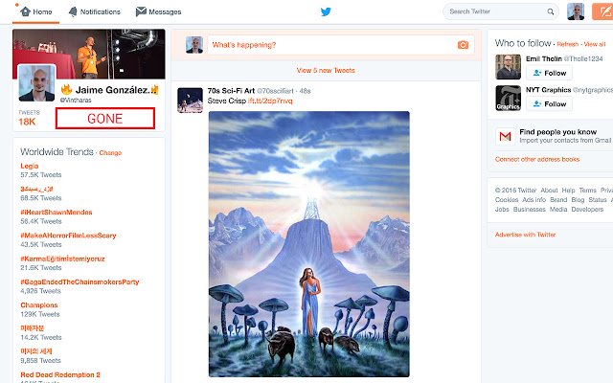The image size is (613, 383).
Task: Click Emil Tholin's name
Action: (544, 58)
